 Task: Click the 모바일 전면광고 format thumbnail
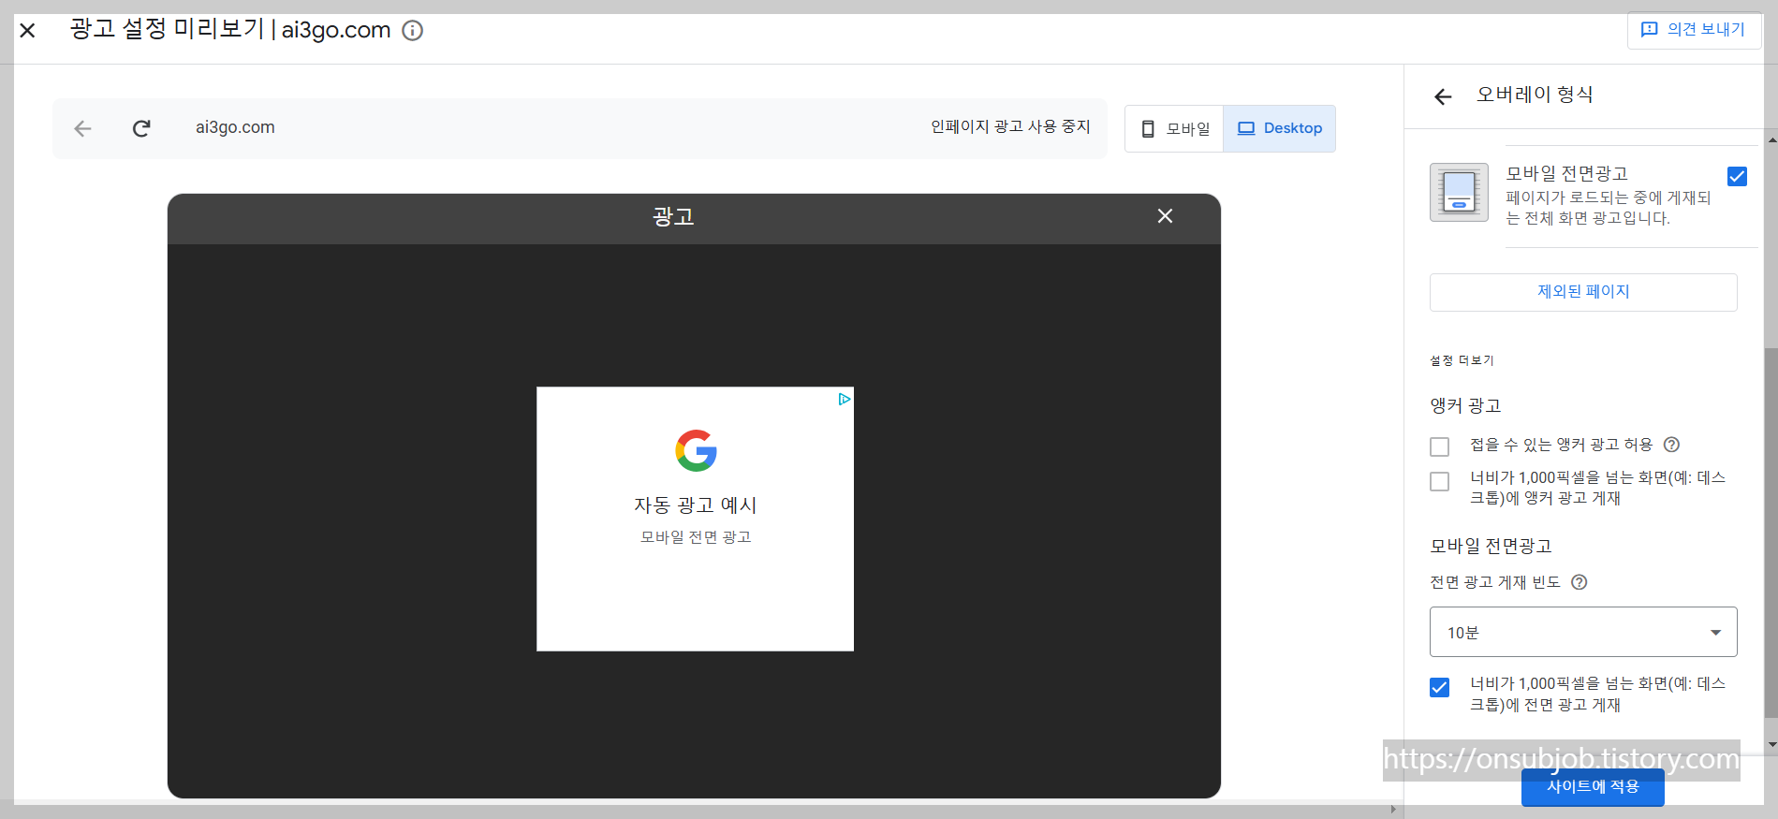(x=1459, y=192)
